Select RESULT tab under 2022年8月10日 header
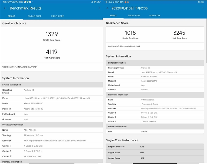 (x=113, y=15)
